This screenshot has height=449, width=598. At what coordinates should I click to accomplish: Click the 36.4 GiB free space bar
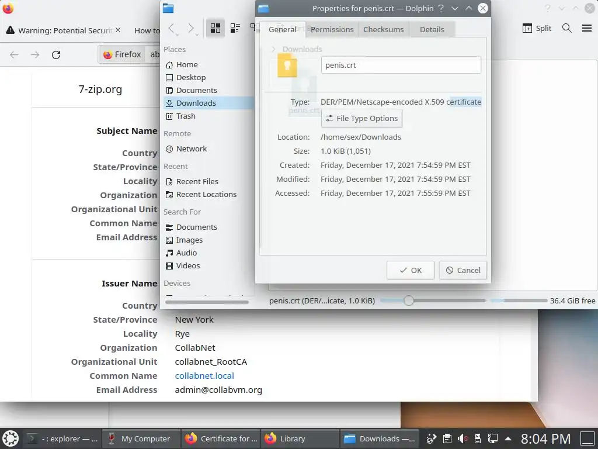(x=519, y=301)
